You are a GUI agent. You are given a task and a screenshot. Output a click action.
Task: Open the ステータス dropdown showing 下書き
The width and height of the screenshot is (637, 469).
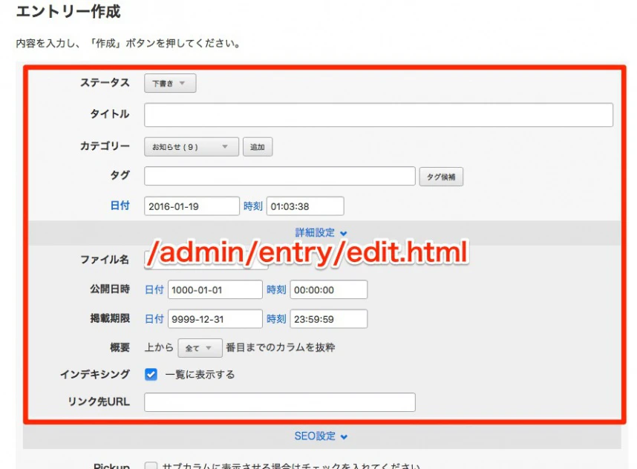(x=170, y=83)
